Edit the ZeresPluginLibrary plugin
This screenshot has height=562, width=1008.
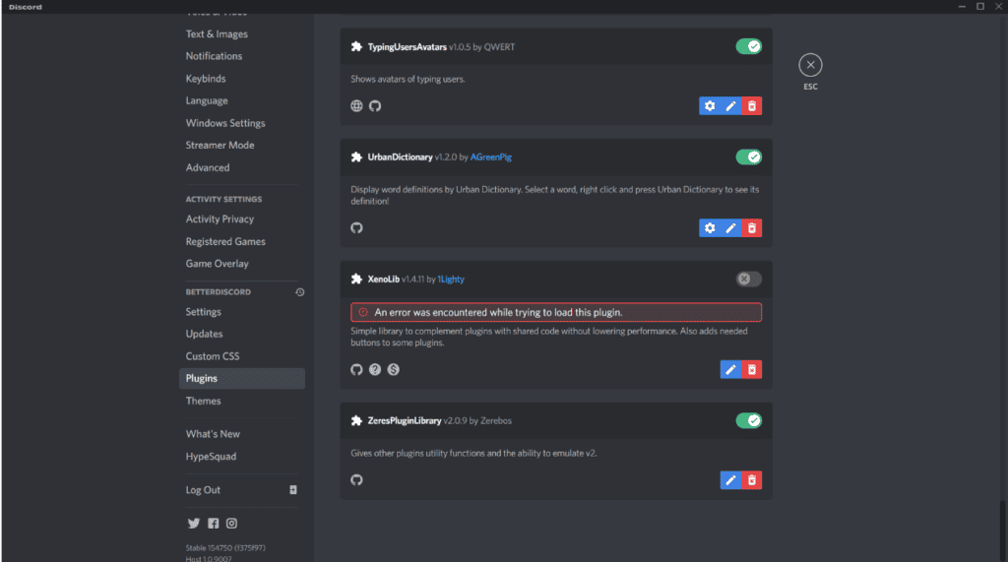(x=731, y=480)
